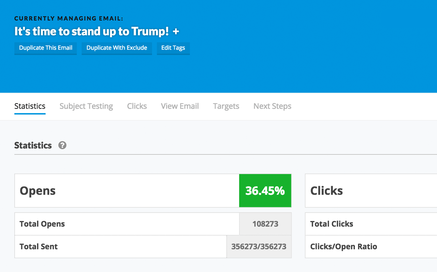
Task: Click the plus icon beside the email title
Action: point(176,32)
